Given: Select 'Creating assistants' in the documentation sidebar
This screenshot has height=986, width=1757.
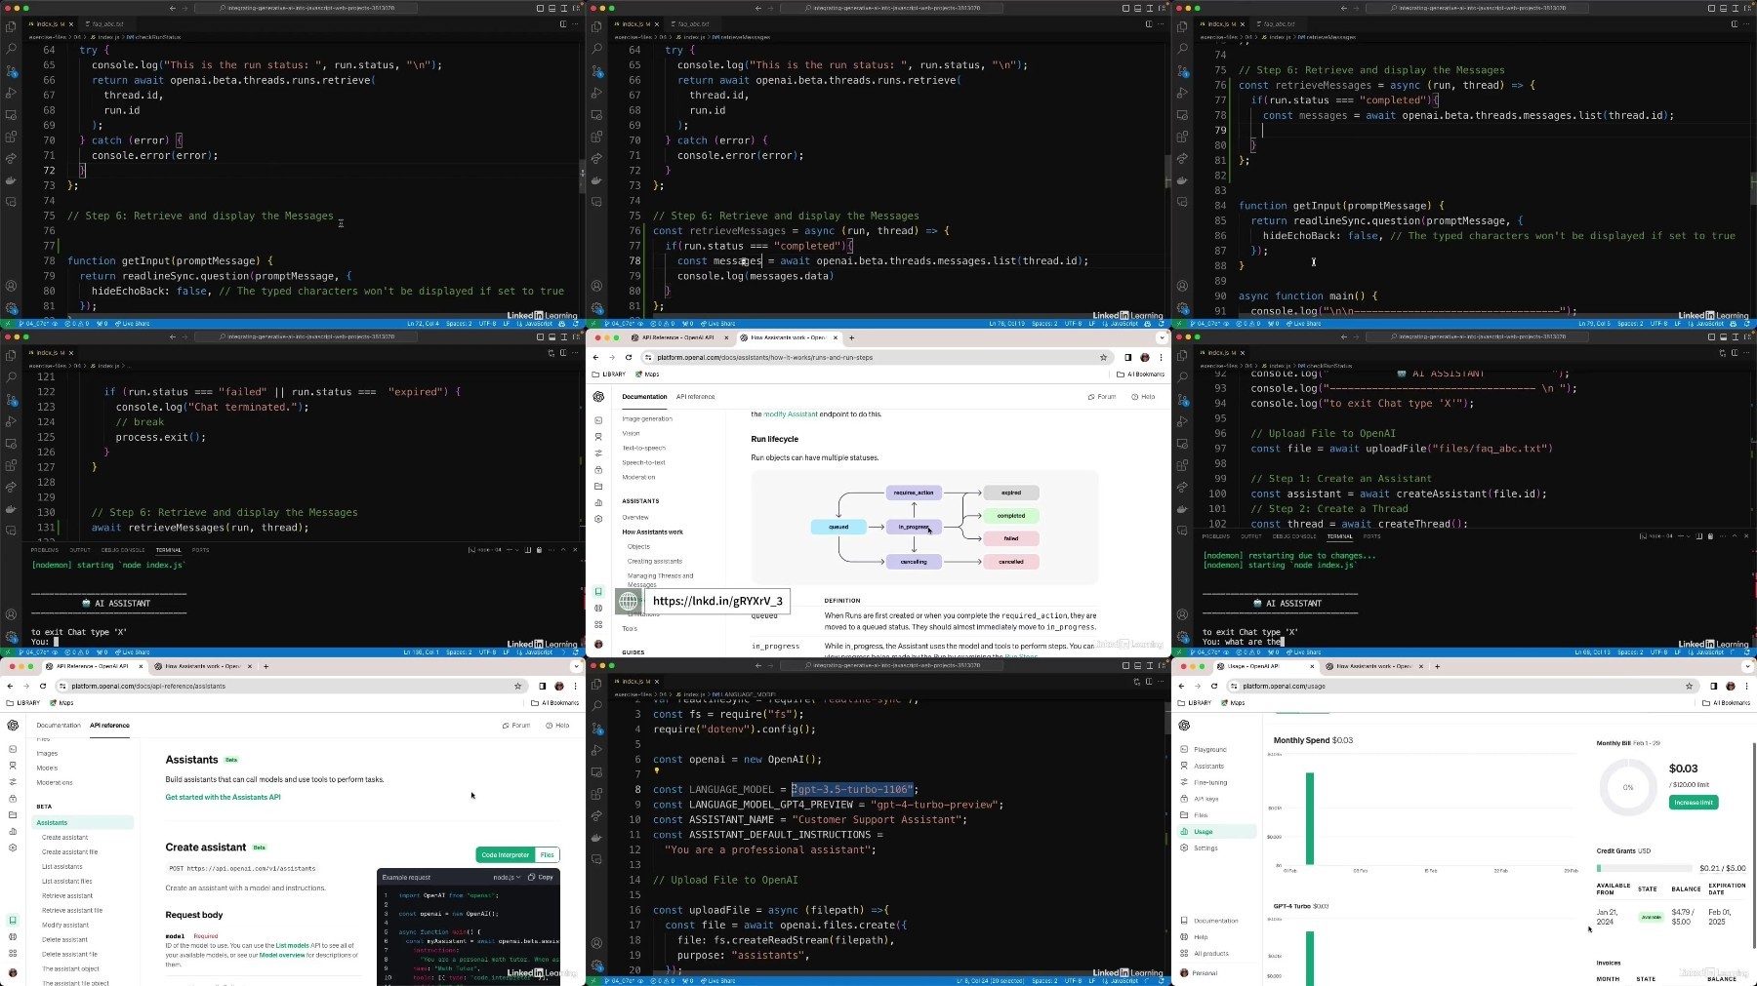Looking at the screenshot, I should [655, 561].
